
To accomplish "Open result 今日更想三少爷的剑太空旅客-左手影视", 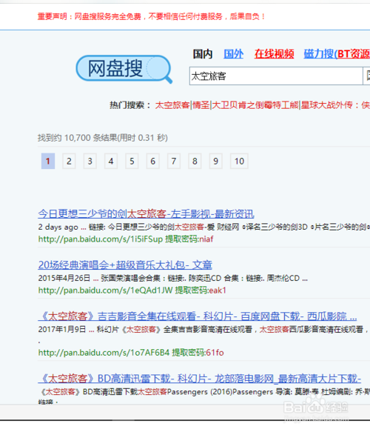I will coord(146,214).
